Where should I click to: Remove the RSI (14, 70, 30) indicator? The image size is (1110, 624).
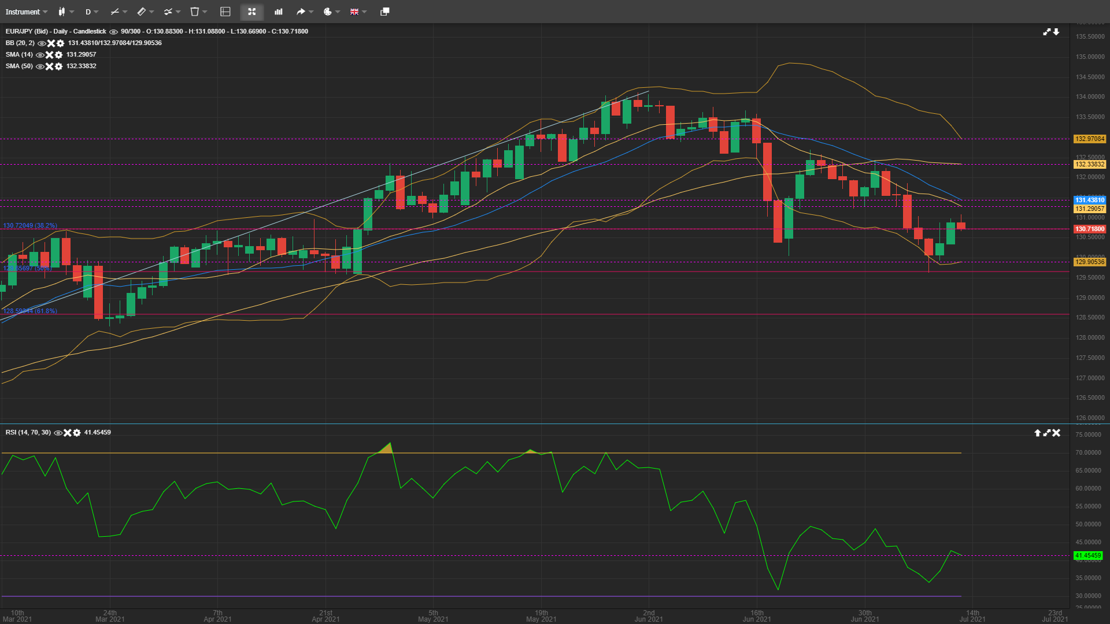pyautogui.click(x=67, y=433)
